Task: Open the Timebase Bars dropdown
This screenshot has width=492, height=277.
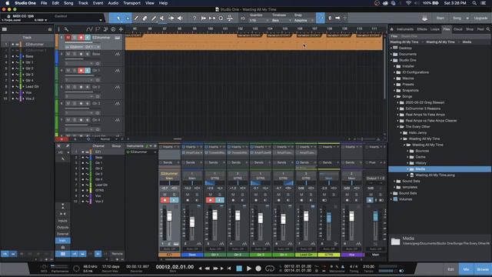Action: [281, 21]
